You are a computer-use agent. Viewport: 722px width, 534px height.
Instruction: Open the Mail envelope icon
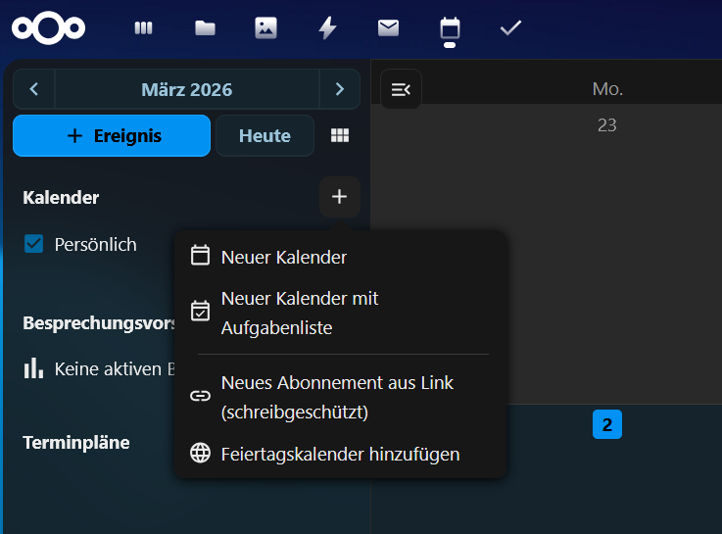pyautogui.click(x=388, y=28)
